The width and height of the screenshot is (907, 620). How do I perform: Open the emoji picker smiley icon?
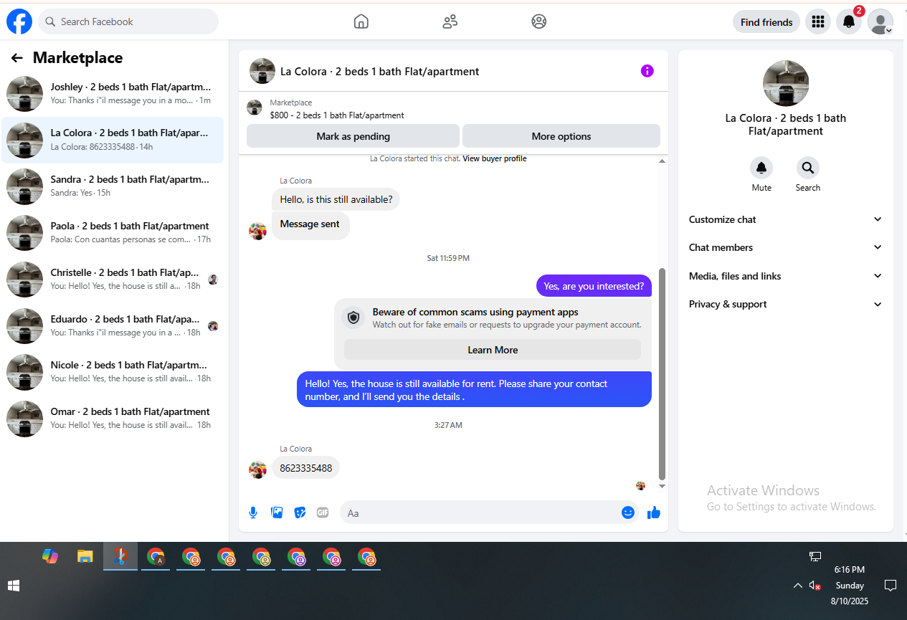[x=628, y=512]
